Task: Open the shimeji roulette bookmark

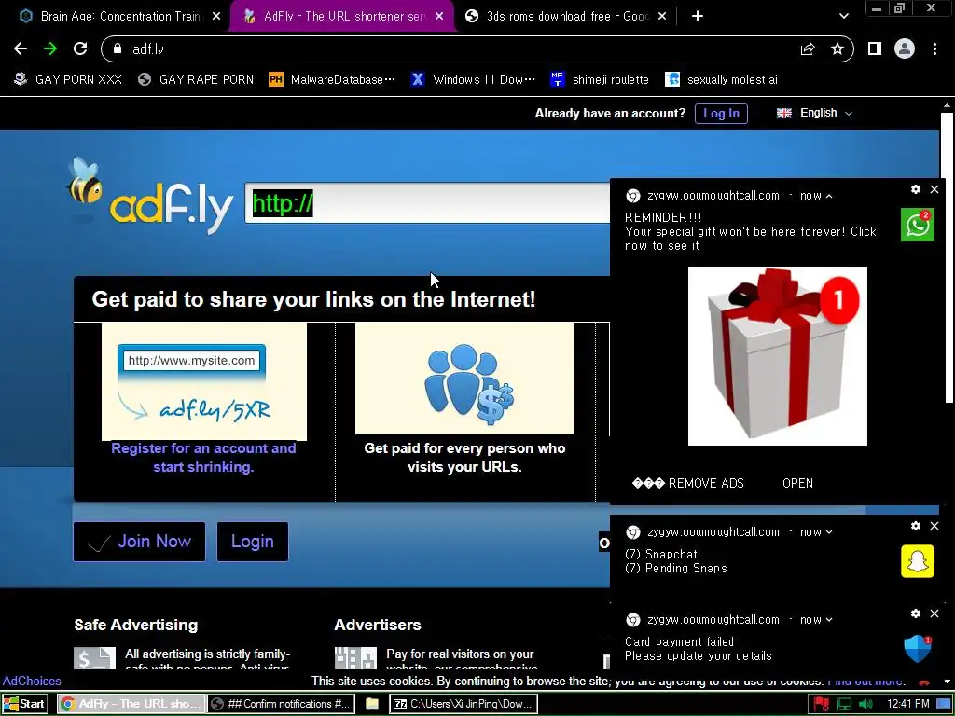Action: [600, 79]
